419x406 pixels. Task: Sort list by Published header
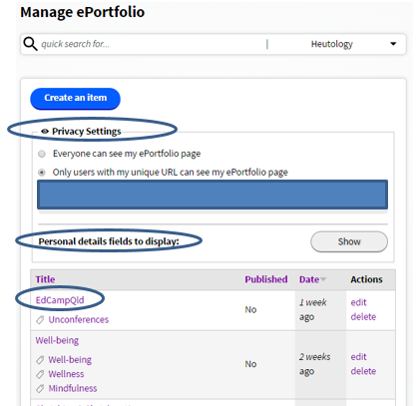(x=266, y=279)
